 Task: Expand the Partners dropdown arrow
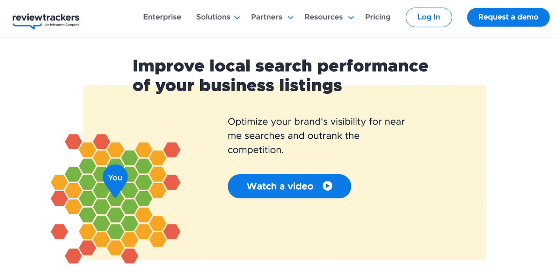[x=290, y=17]
